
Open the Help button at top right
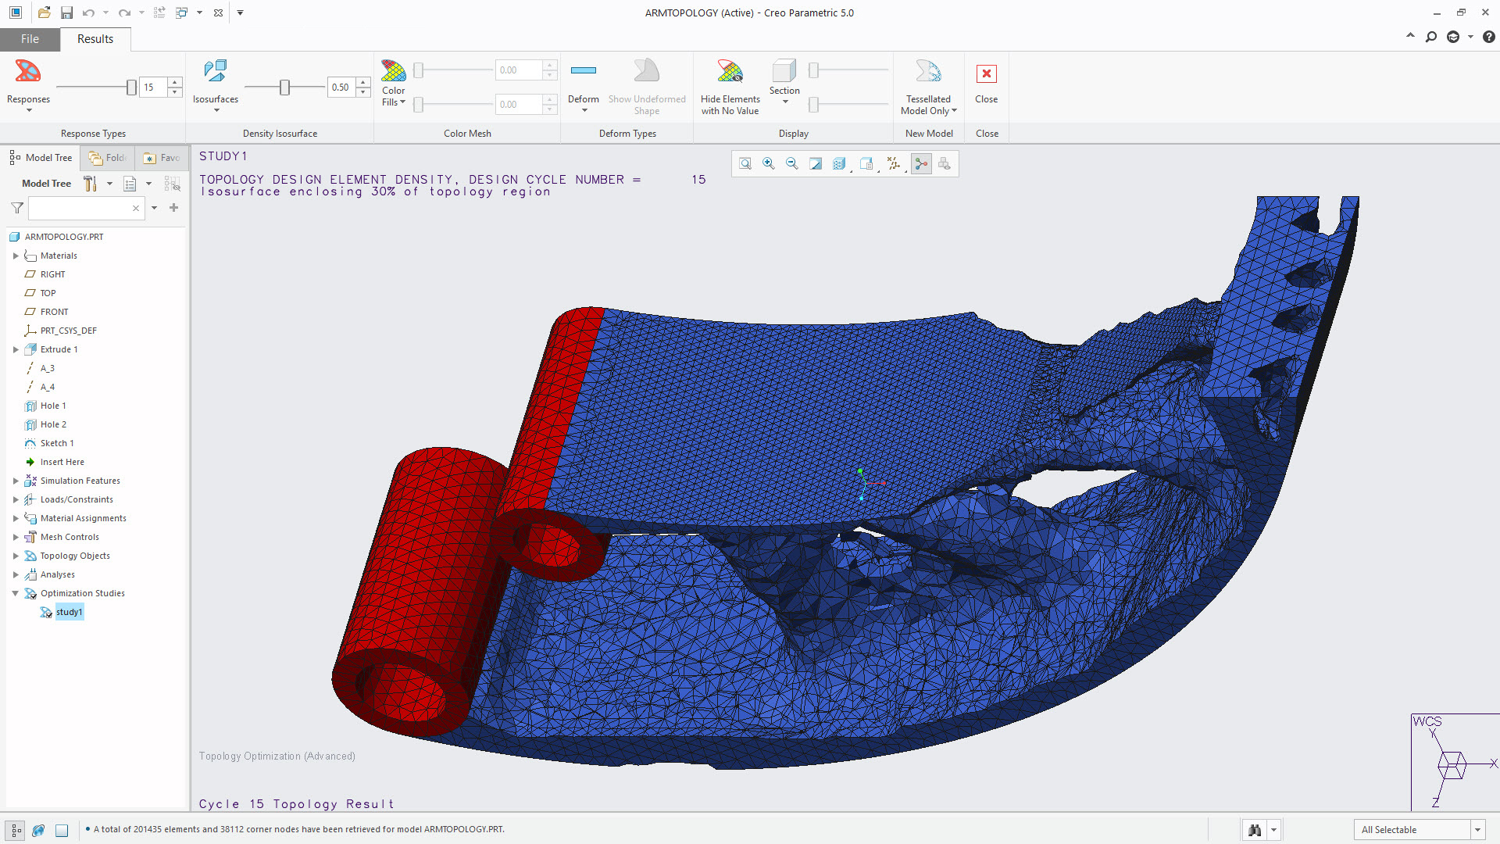1488,36
